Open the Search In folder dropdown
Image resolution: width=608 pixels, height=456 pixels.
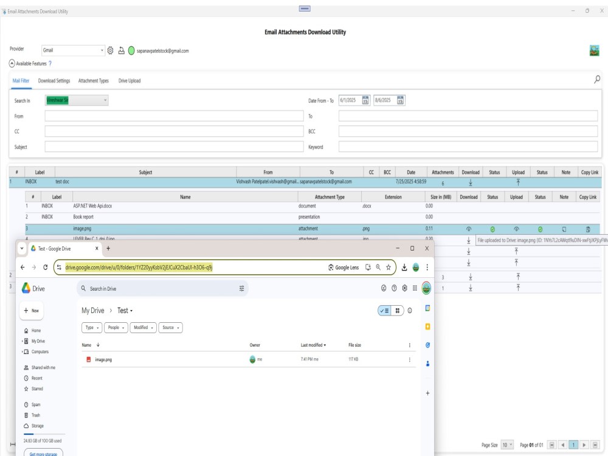pyautogui.click(x=77, y=100)
